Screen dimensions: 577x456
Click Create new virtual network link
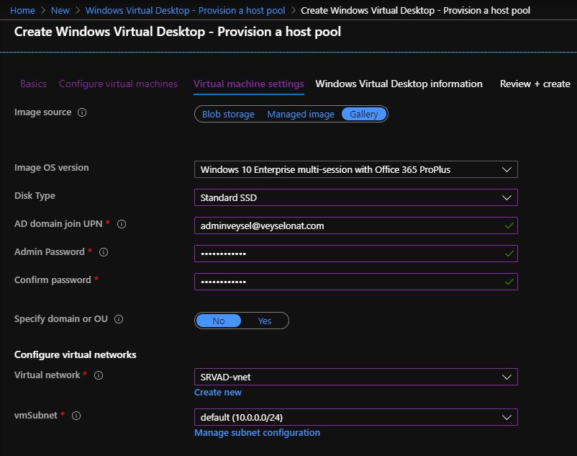[218, 393]
